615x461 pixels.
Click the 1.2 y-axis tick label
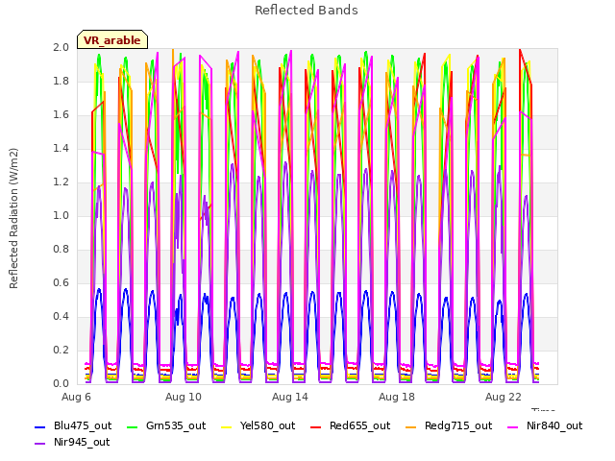(61, 182)
